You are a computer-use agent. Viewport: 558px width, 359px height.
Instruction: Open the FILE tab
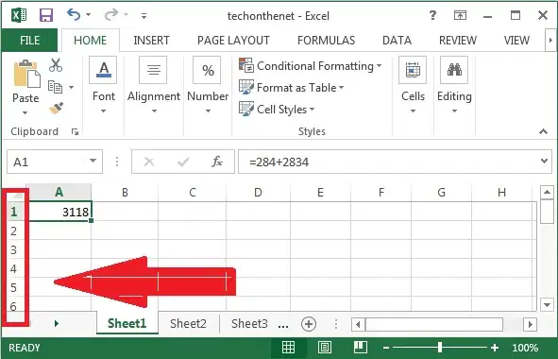pyautogui.click(x=29, y=41)
